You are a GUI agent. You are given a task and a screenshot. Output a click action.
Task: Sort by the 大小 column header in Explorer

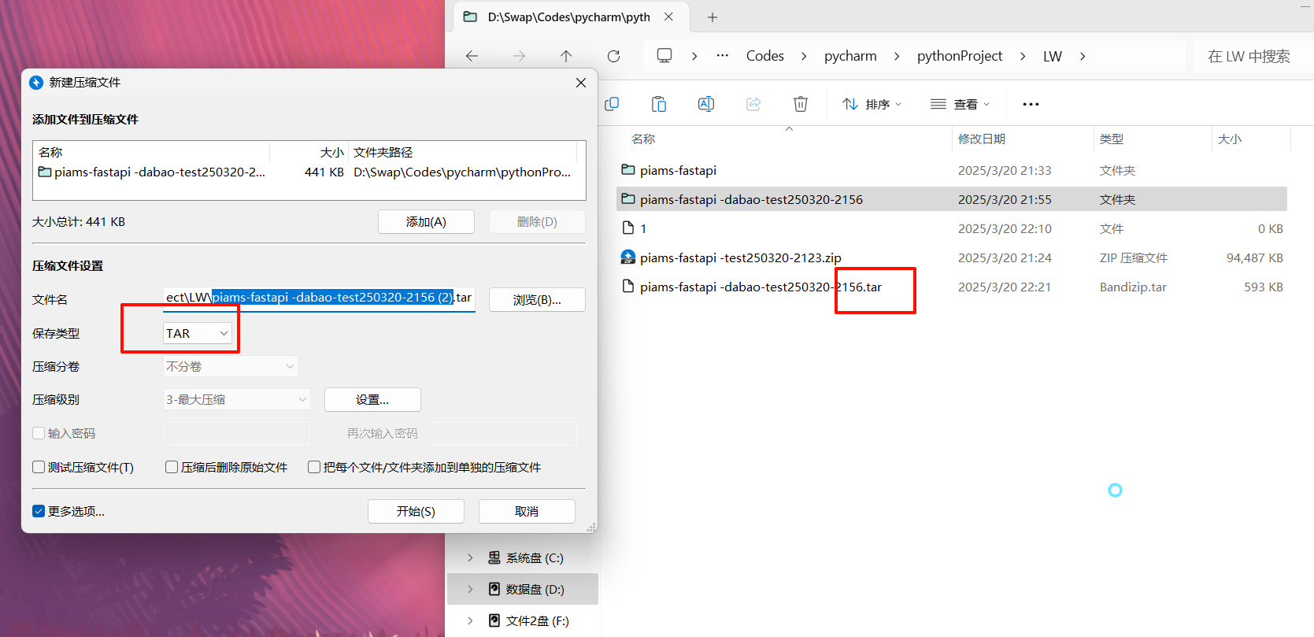[x=1230, y=139]
